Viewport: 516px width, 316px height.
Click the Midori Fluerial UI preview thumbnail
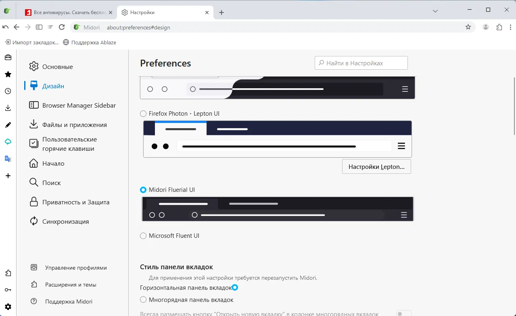click(278, 209)
